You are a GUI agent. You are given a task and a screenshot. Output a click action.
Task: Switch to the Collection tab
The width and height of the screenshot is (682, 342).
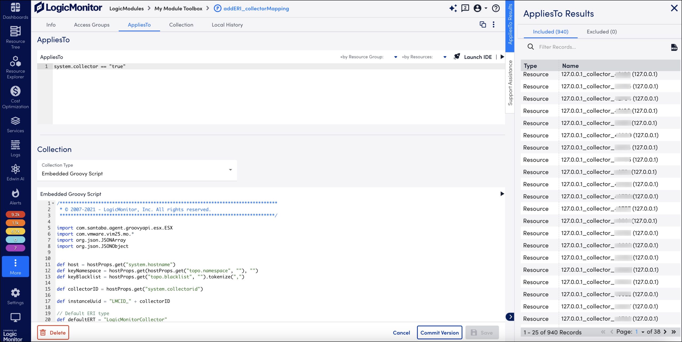coord(181,25)
